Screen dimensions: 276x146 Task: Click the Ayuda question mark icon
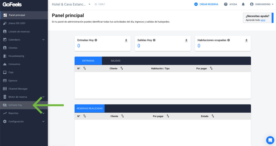[x=226, y=4]
